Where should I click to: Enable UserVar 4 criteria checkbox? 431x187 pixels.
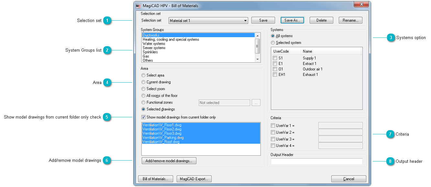point(273,146)
